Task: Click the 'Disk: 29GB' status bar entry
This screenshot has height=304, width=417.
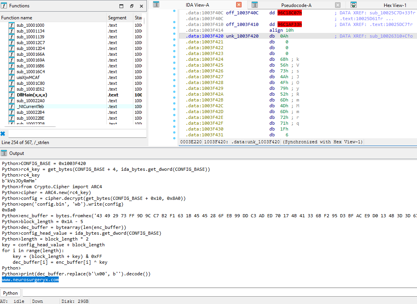Action: click(75, 301)
